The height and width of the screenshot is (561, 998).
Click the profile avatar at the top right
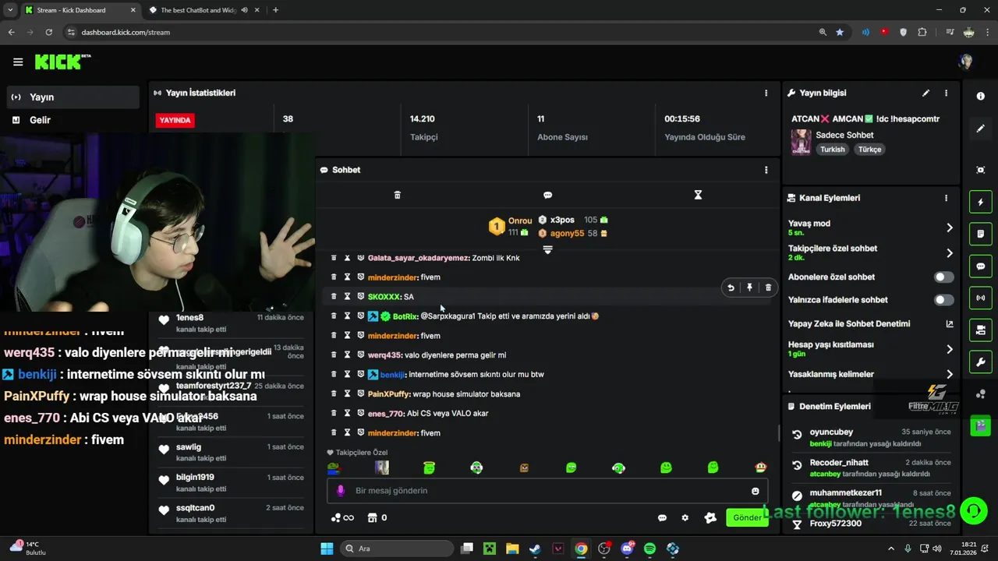pyautogui.click(x=966, y=62)
